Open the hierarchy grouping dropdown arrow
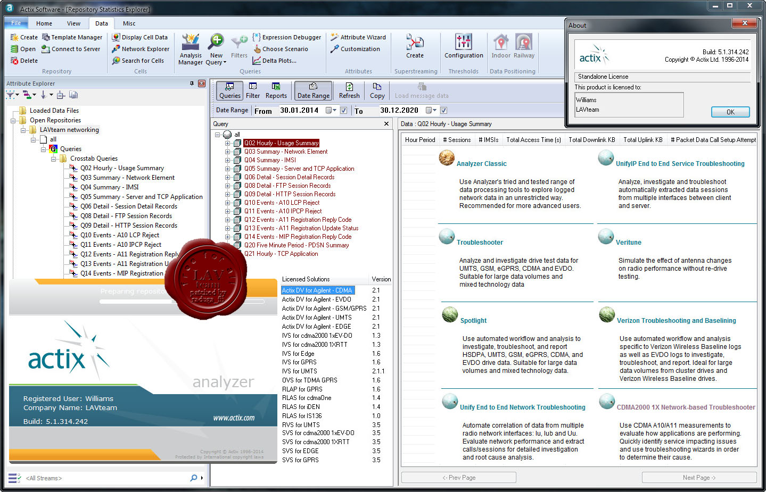 (x=34, y=95)
